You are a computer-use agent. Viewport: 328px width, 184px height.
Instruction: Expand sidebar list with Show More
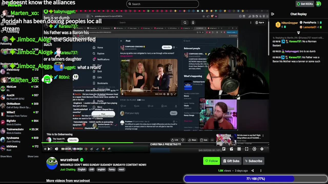click(6, 156)
